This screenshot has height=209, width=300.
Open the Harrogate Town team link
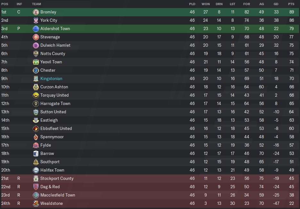click(x=55, y=104)
